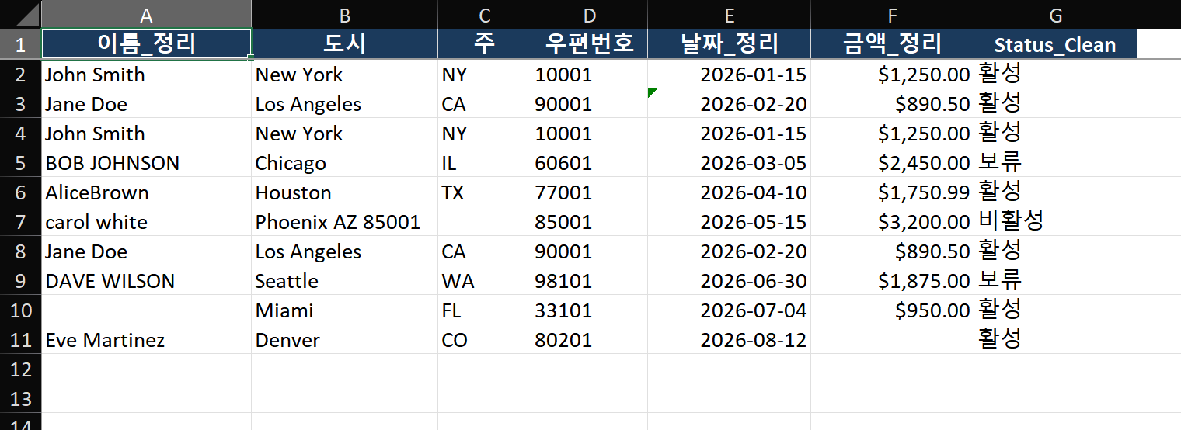This screenshot has width=1181, height=430.
Task: Click the Status_Clean header cell
Action: click(x=1056, y=44)
